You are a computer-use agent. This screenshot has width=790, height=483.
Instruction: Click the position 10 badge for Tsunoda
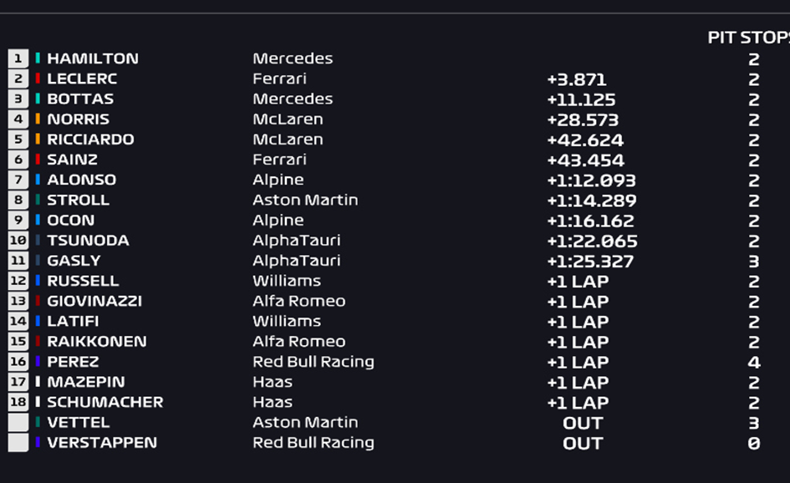(18, 240)
